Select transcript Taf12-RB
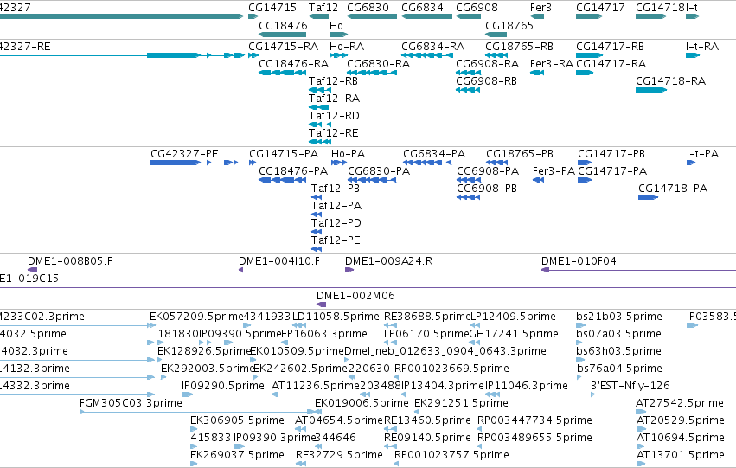This screenshot has width=736, height=468. 333,81
